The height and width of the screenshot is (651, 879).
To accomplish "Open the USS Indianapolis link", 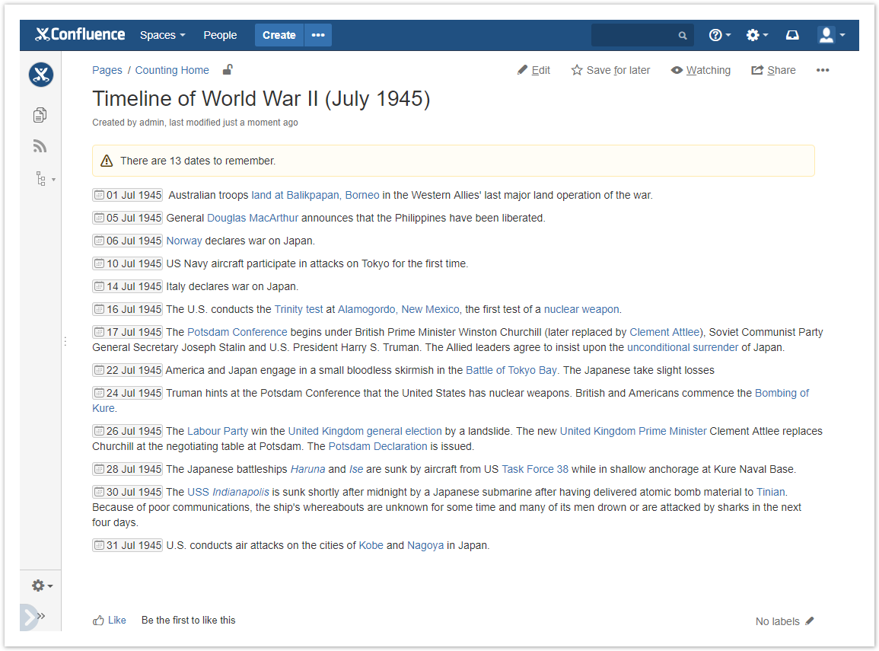I will (228, 493).
